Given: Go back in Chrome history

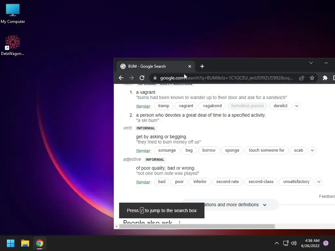Looking at the screenshot, I should [121, 78].
